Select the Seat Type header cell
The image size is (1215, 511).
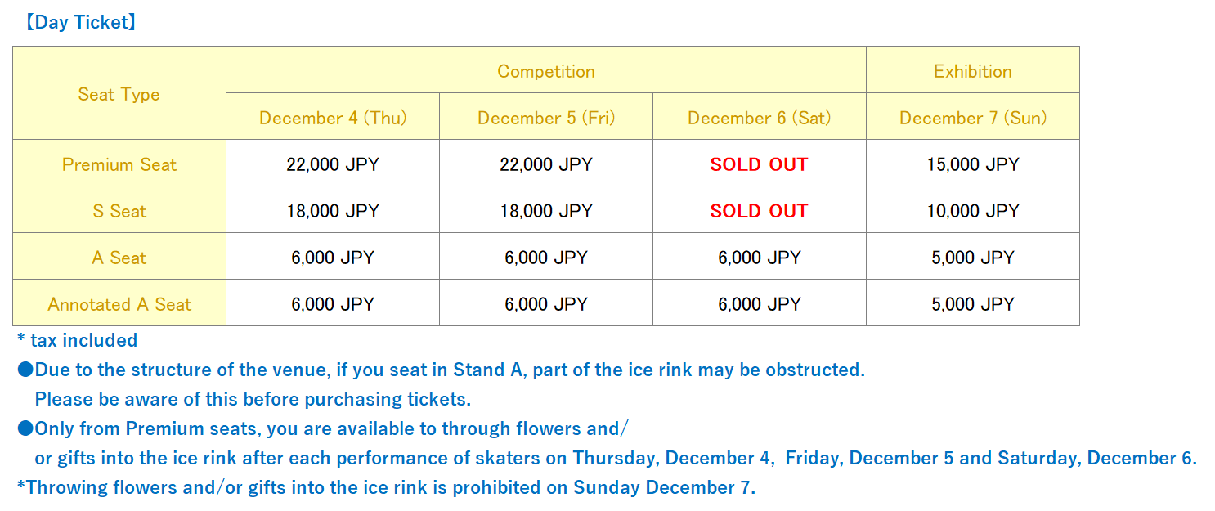click(119, 94)
